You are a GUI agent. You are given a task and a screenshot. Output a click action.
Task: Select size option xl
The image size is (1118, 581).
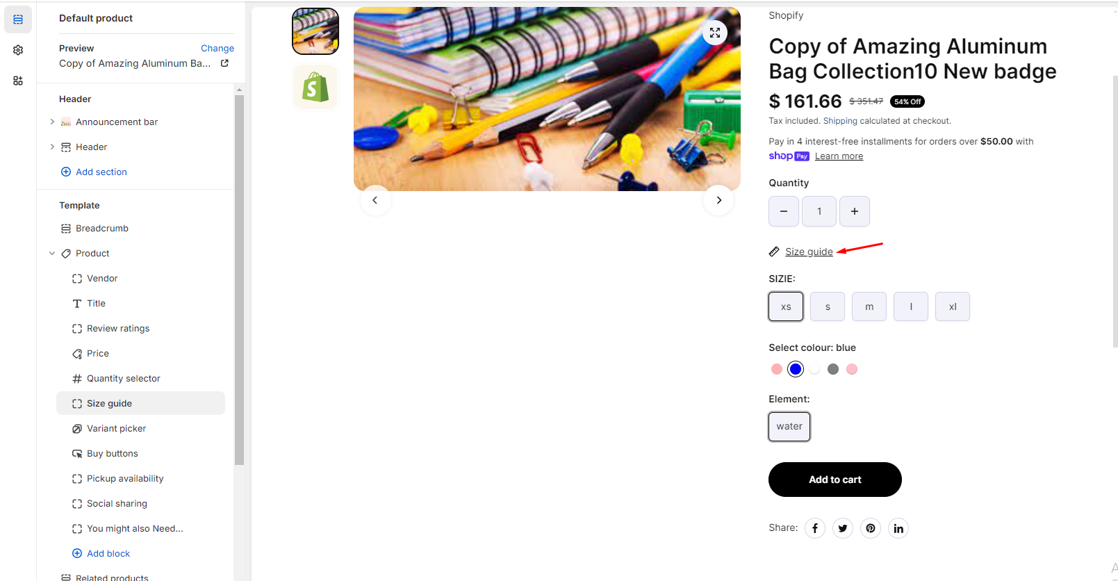tap(953, 306)
